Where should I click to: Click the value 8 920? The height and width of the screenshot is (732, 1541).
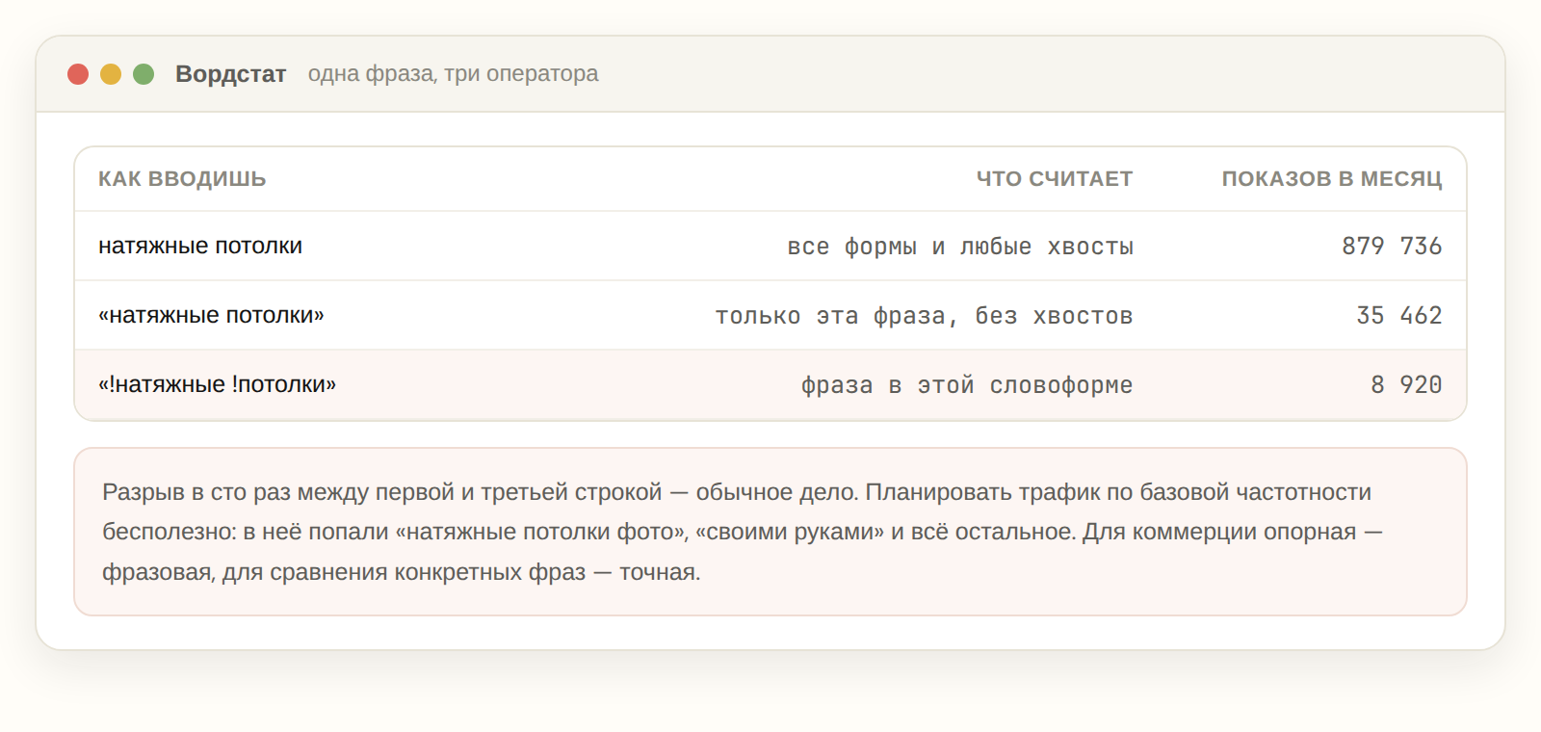click(x=1406, y=384)
